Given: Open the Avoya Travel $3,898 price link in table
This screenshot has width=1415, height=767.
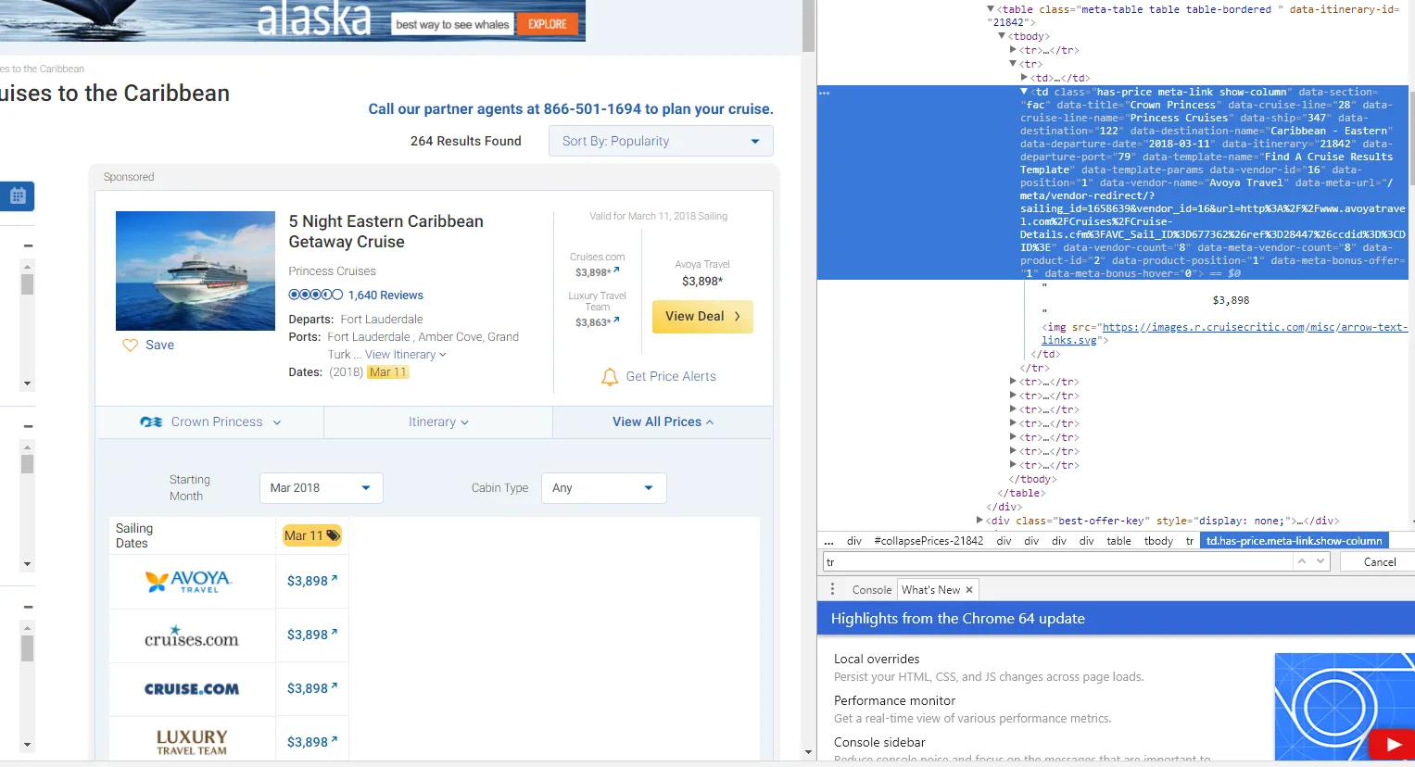Looking at the screenshot, I should [312, 582].
